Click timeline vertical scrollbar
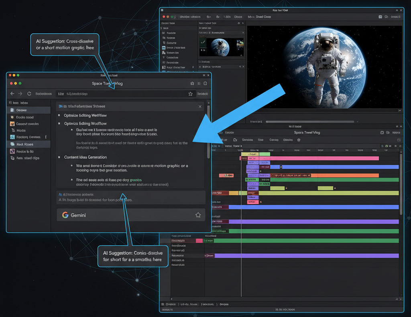This screenshot has width=411, height=317. click(x=401, y=184)
